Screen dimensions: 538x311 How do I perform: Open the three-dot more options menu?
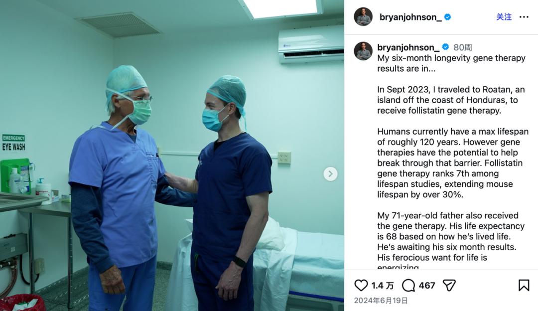524,17
